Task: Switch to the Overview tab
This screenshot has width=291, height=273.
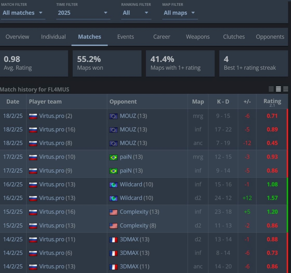Action: [x=17, y=37]
